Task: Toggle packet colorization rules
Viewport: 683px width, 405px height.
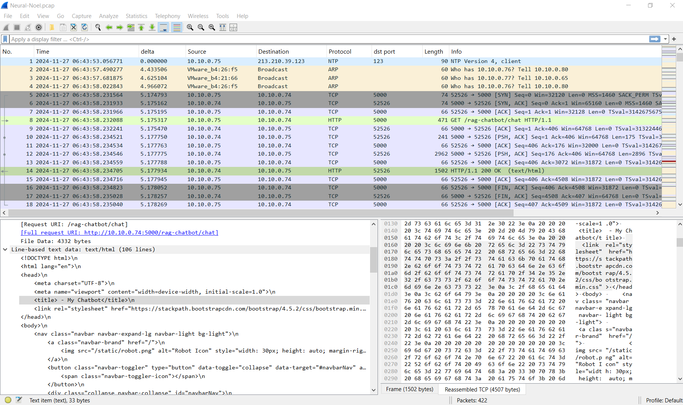Action: pyautogui.click(x=177, y=27)
